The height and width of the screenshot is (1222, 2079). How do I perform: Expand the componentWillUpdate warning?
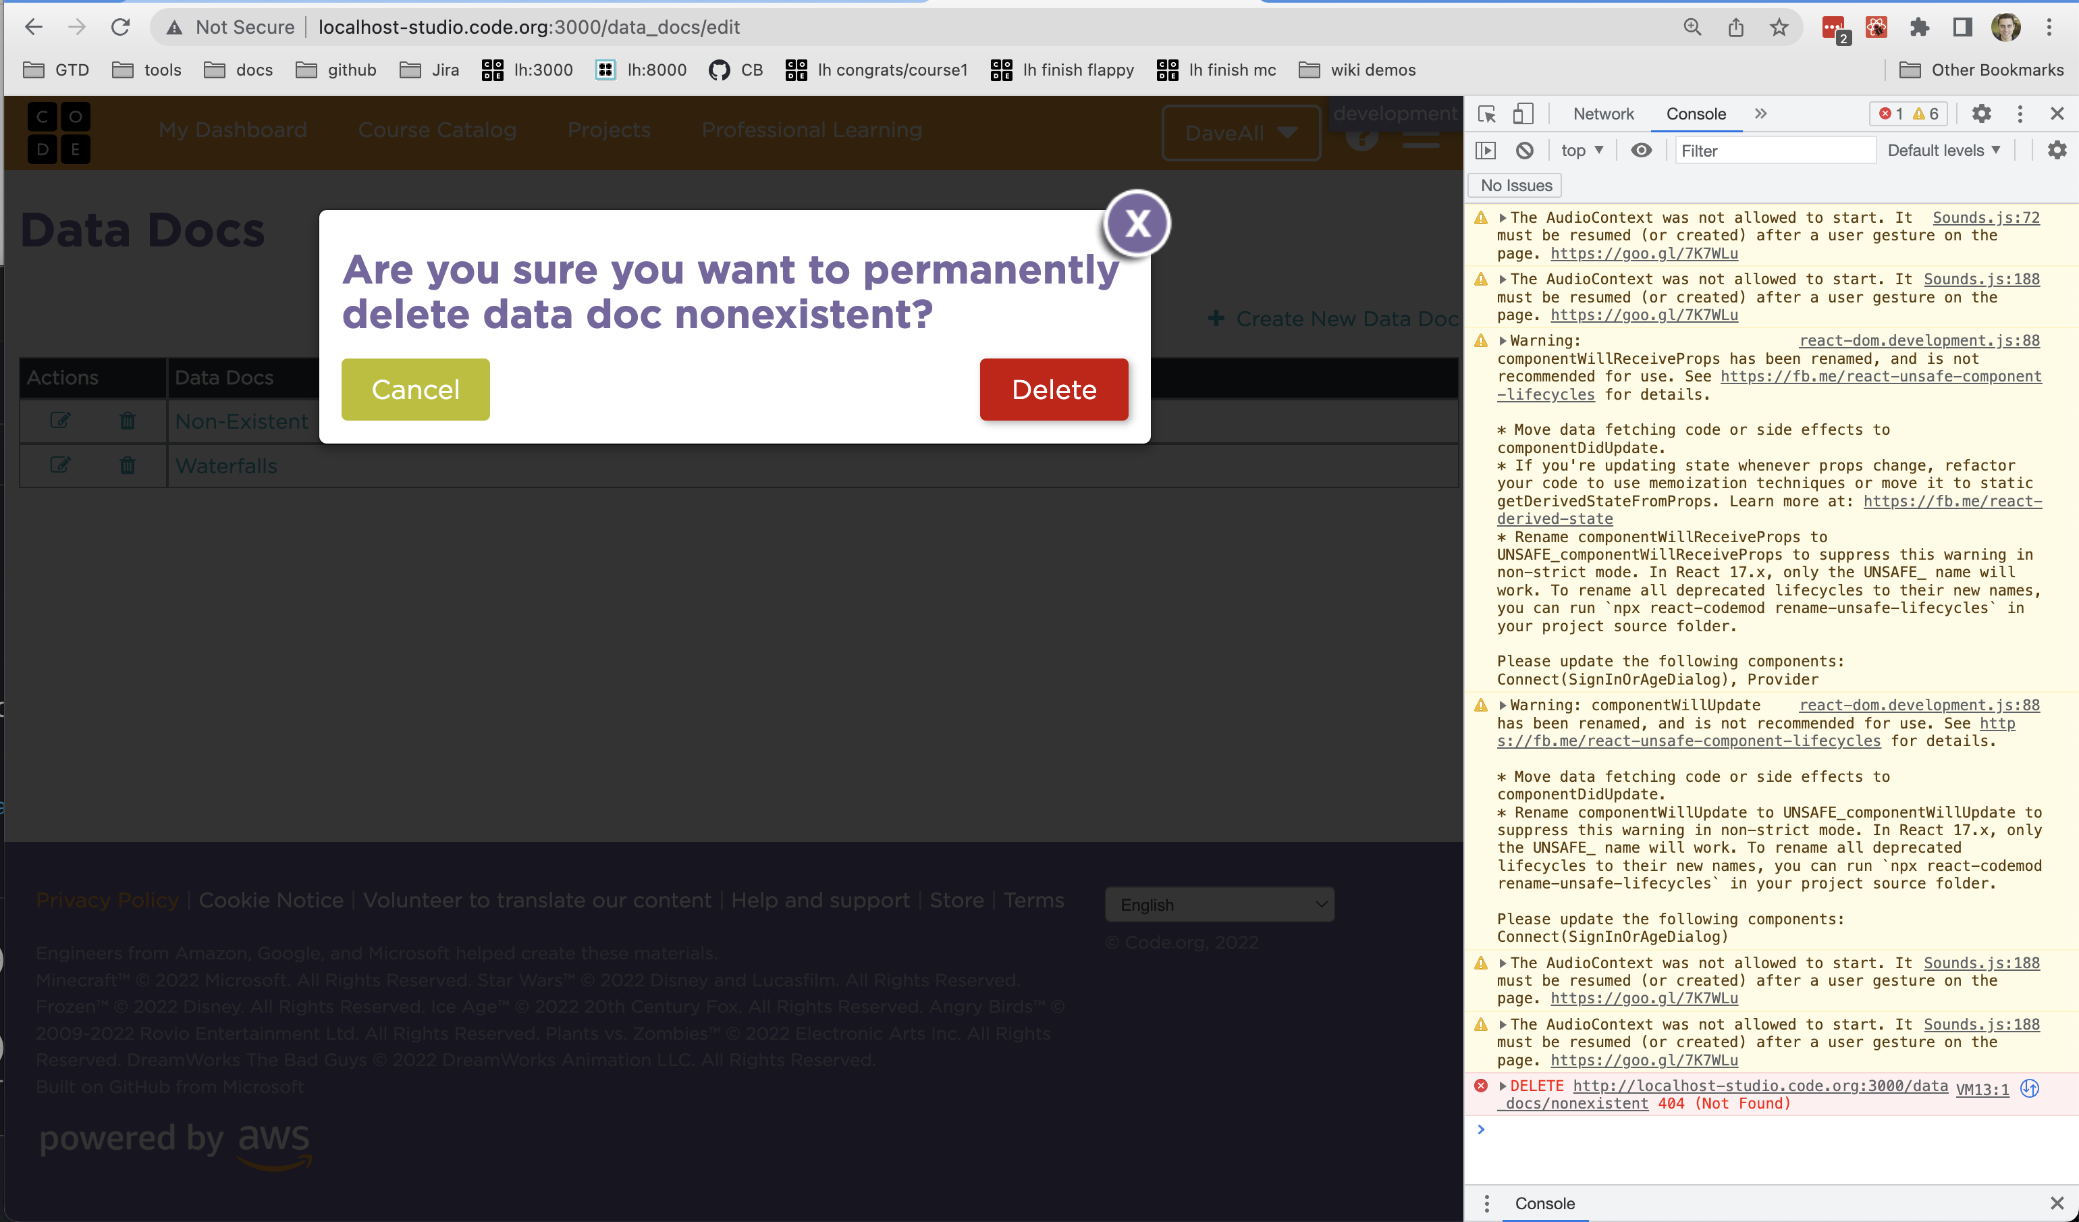(x=1503, y=706)
